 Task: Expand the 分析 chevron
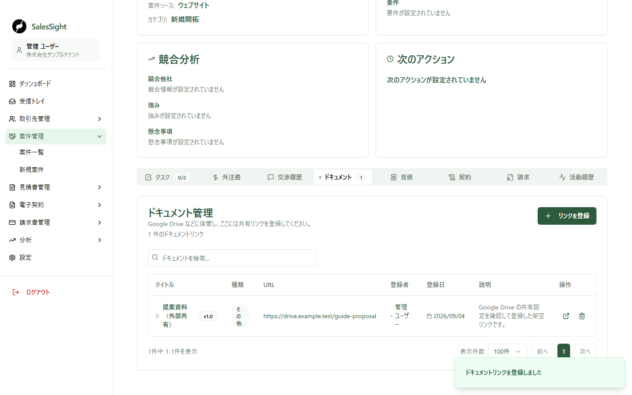pyautogui.click(x=100, y=240)
